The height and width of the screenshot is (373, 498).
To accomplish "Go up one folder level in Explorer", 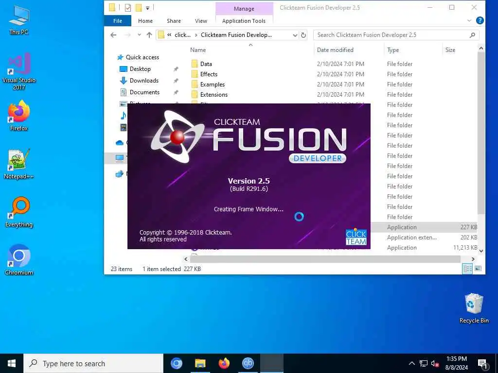I will pos(149,35).
